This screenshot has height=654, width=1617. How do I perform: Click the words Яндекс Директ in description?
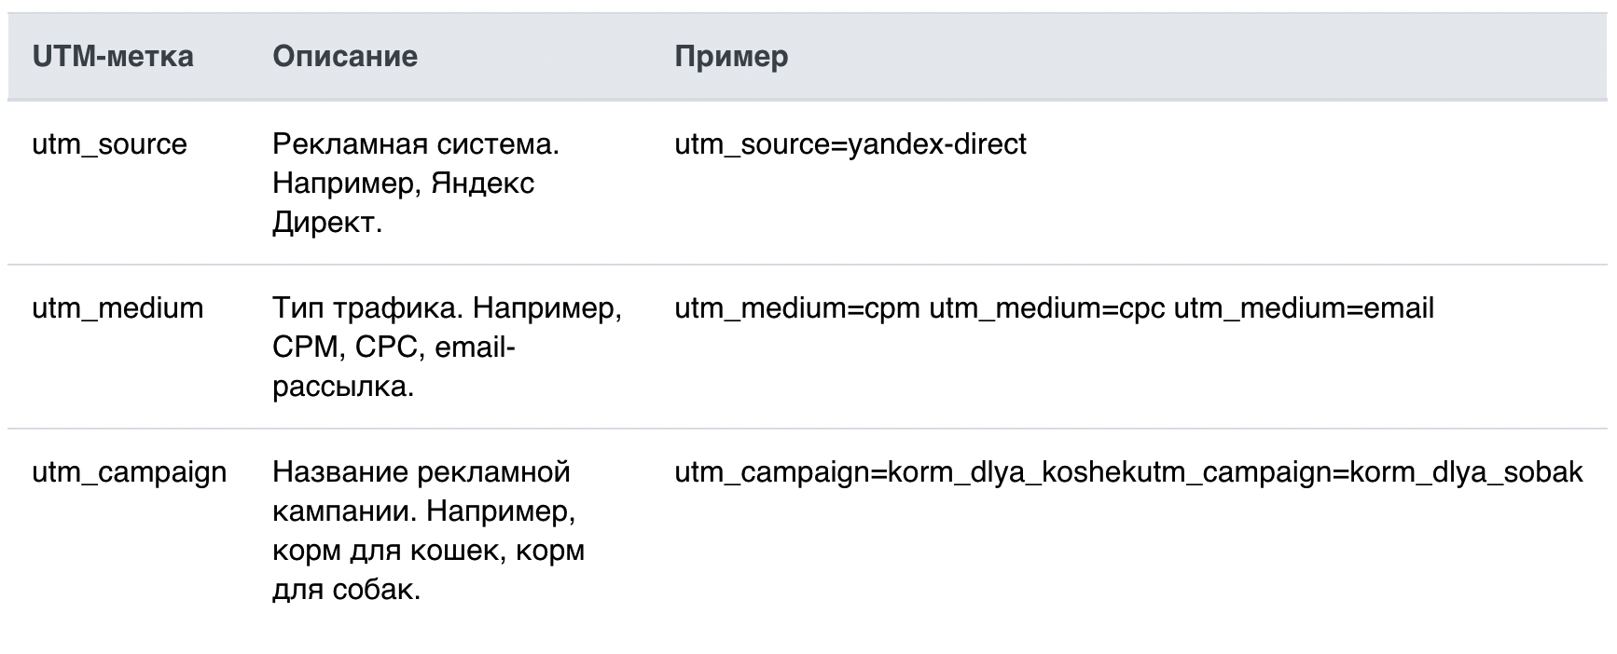404,203
